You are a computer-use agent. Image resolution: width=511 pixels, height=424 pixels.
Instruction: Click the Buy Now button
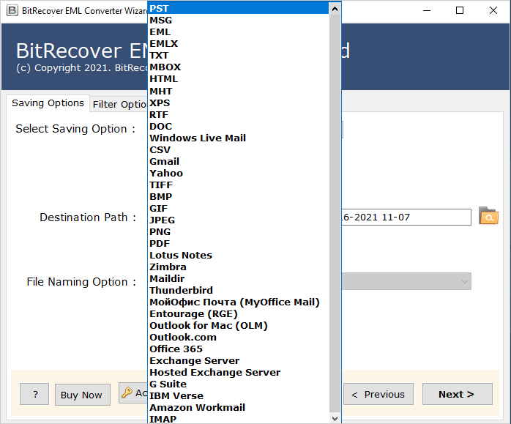click(x=83, y=395)
